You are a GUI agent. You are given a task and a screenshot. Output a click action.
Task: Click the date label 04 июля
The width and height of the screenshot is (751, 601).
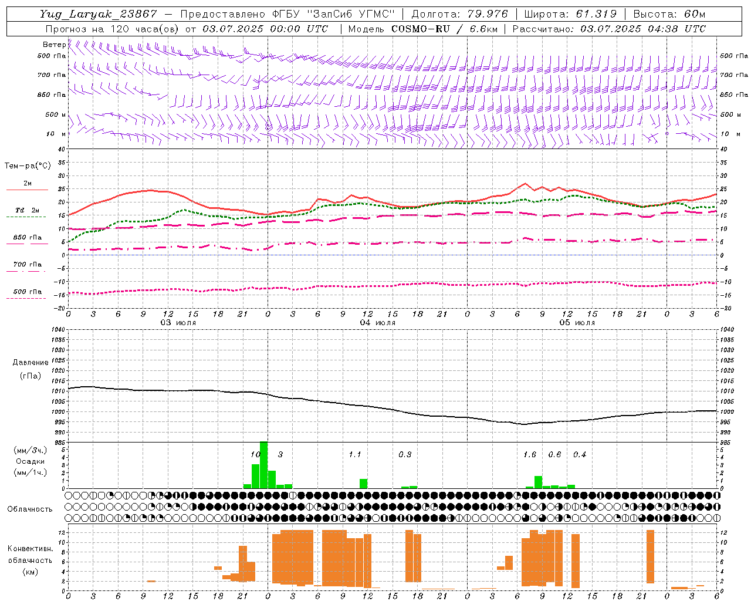click(x=378, y=323)
